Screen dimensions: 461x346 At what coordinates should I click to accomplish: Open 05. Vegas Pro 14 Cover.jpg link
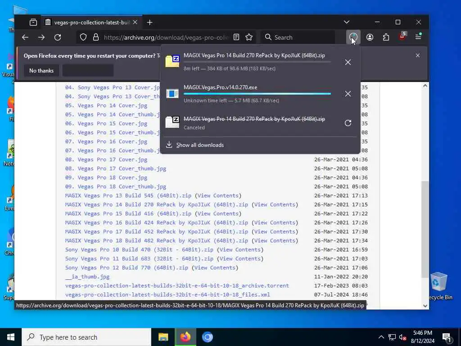[106, 105]
